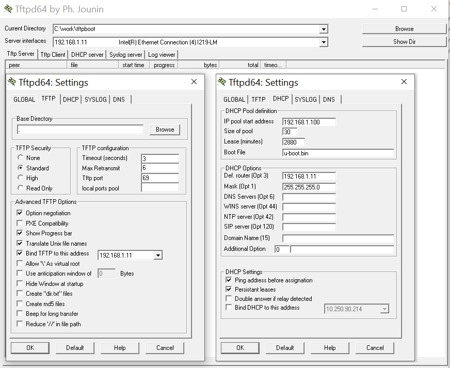Open the Bind DHCP address dropdown
The height and width of the screenshot is (368, 450).
384,309
